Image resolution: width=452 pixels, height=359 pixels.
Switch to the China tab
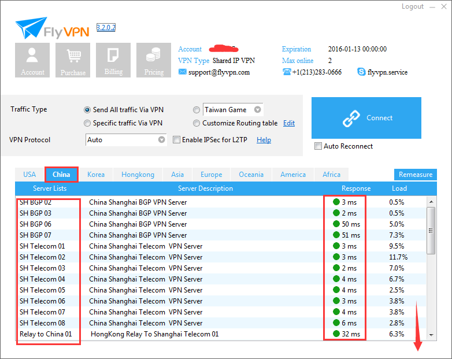coord(61,175)
